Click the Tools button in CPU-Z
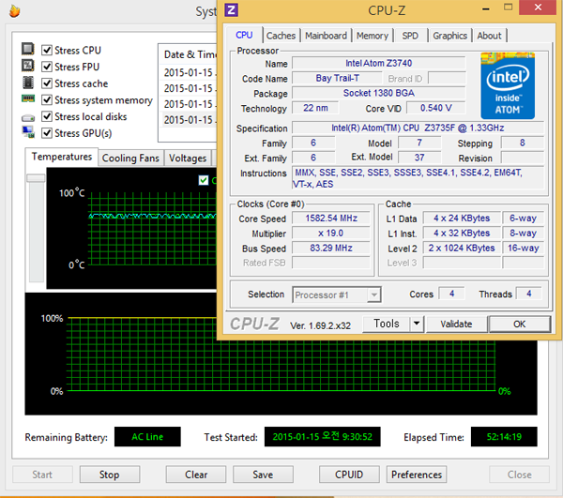The width and height of the screenshot is (563, 498). [387, 324]
